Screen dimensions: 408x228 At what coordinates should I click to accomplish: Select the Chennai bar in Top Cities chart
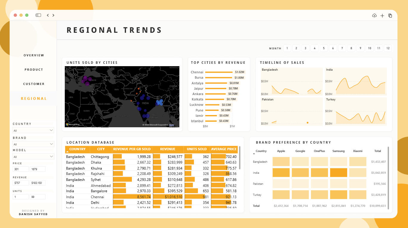coord(219,72)
